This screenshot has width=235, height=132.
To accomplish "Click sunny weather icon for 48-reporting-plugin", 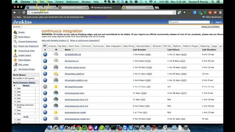I will [x=56, y=87].
